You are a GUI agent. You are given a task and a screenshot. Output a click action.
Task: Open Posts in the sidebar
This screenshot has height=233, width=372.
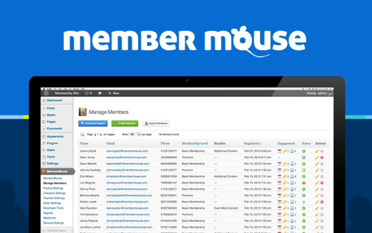coord(51,109)
